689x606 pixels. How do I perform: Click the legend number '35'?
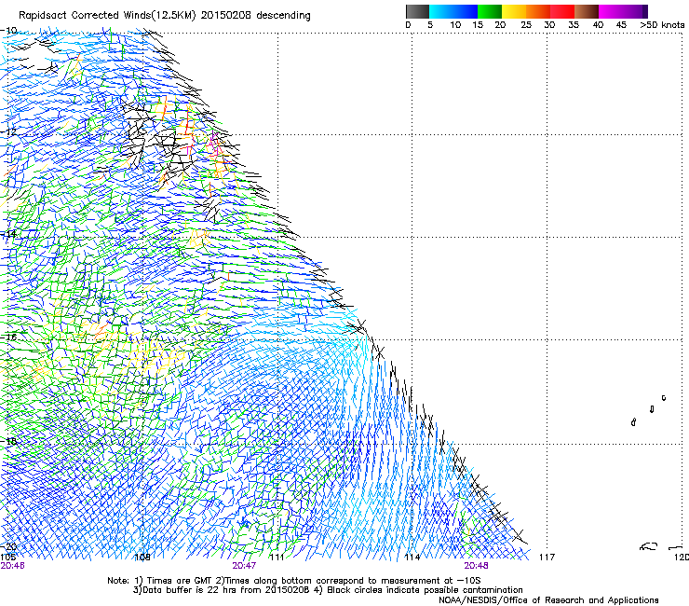pyautogui.click(x=574, y=25)
